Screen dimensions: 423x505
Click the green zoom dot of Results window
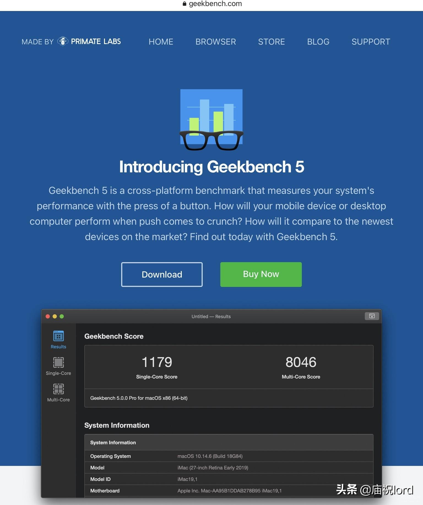coord(62,316)
